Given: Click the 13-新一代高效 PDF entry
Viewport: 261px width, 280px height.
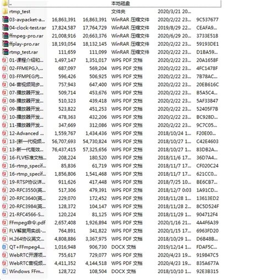Looking at the screenshot, I should [26, 149].
